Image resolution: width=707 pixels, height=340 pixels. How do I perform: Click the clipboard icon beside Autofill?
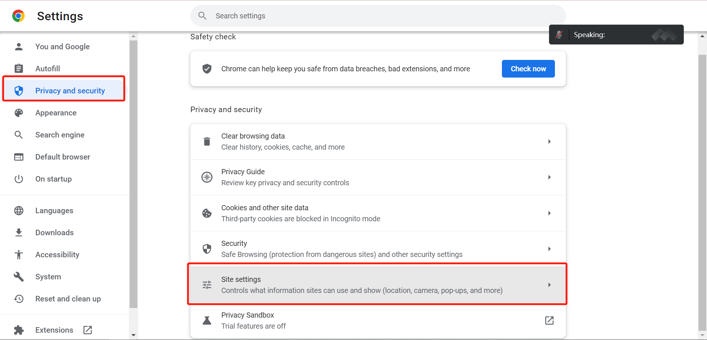[19, 69]
